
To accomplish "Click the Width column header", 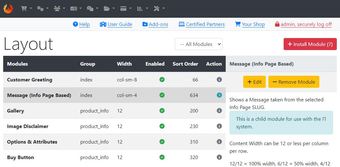I will pos(124,64).
